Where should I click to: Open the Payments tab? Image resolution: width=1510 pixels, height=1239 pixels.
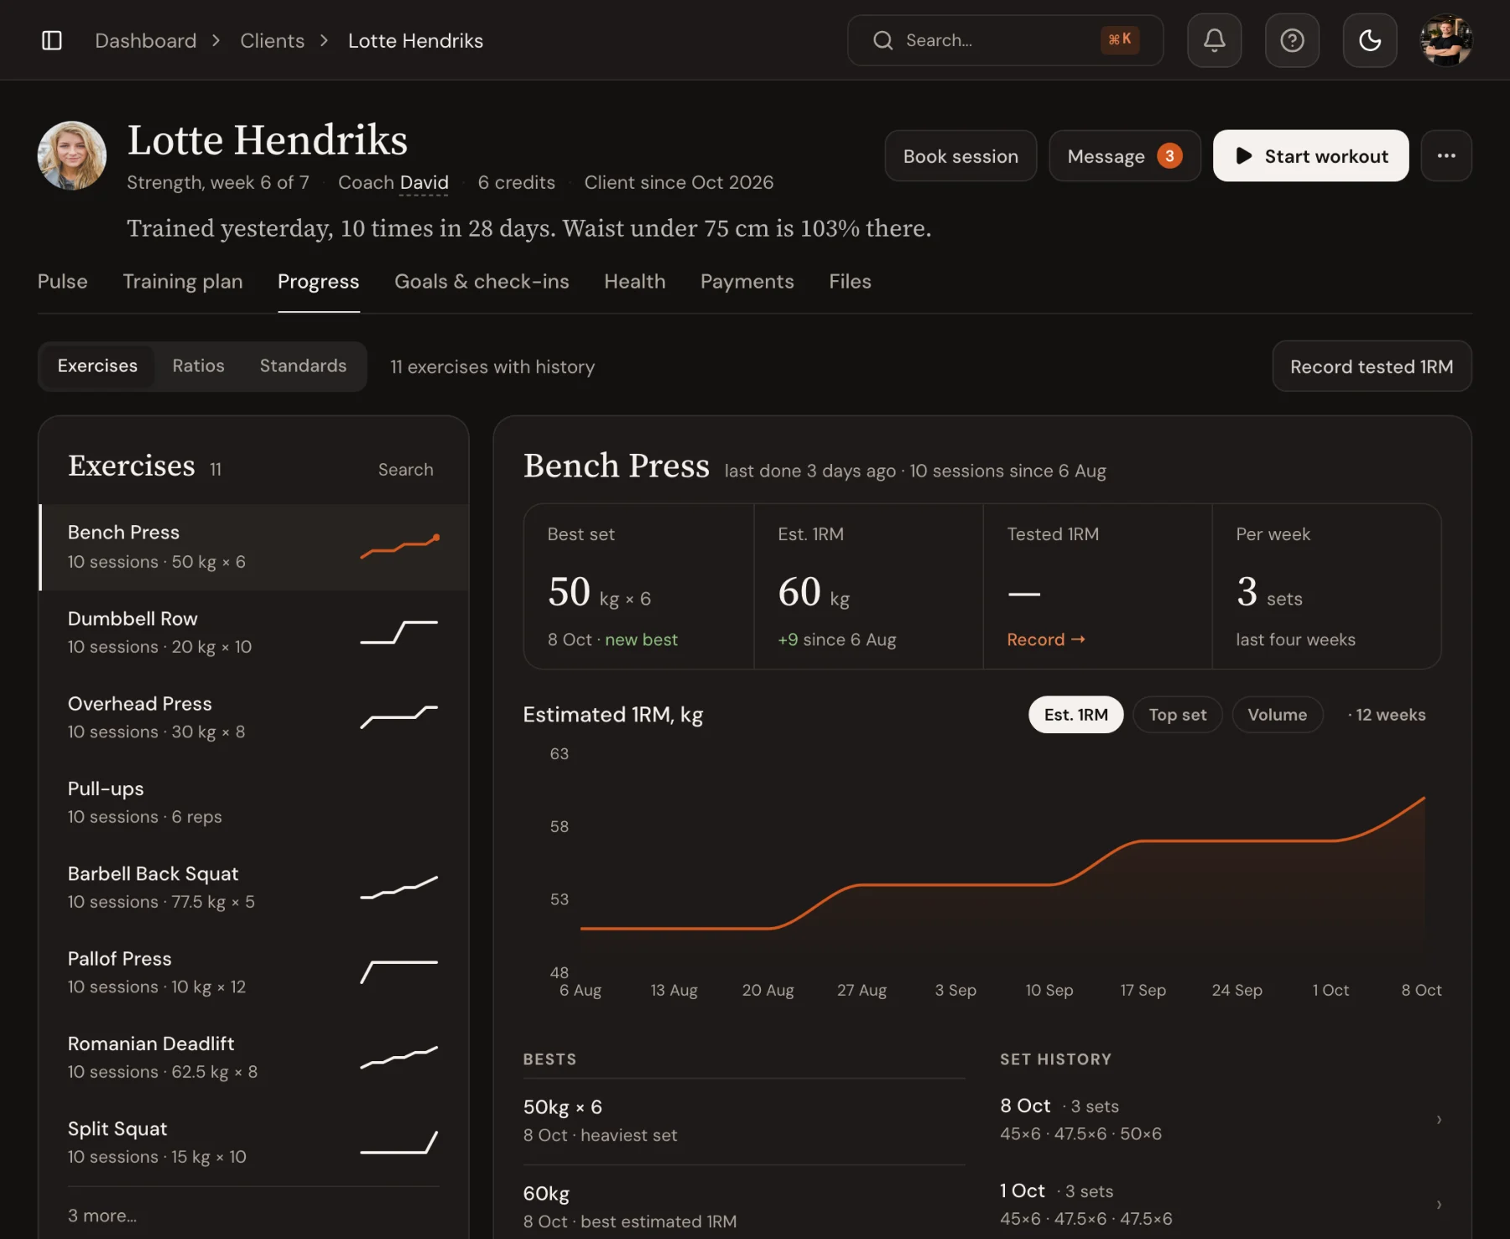[747, 282]
